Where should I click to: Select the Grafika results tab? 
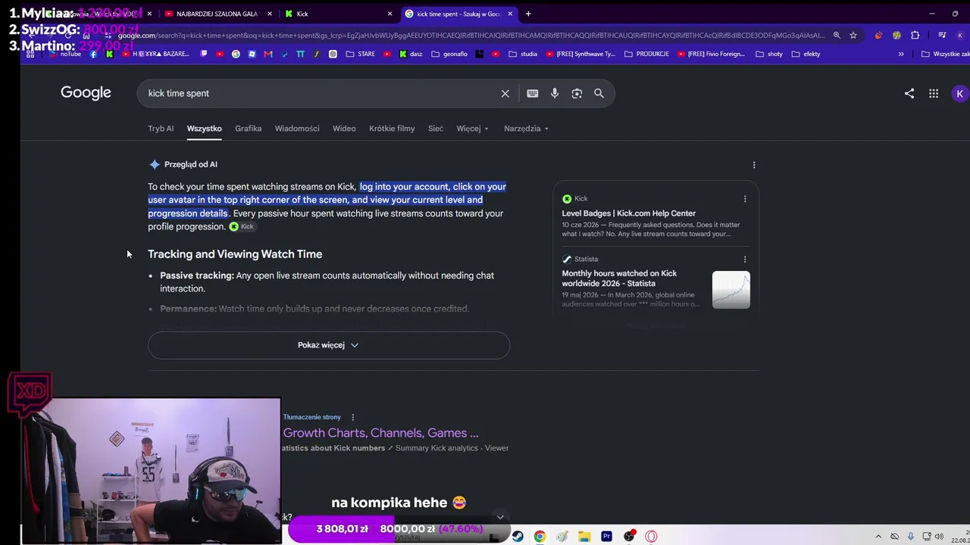248,129
